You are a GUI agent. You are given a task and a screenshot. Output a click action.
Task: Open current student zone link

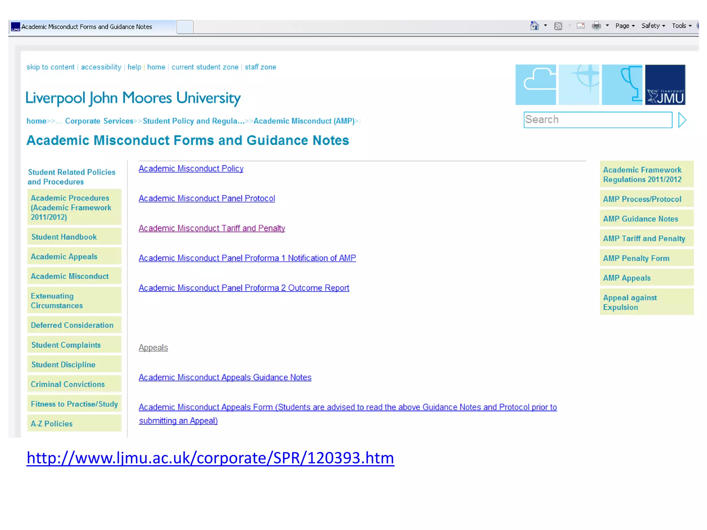pos(205,67)
